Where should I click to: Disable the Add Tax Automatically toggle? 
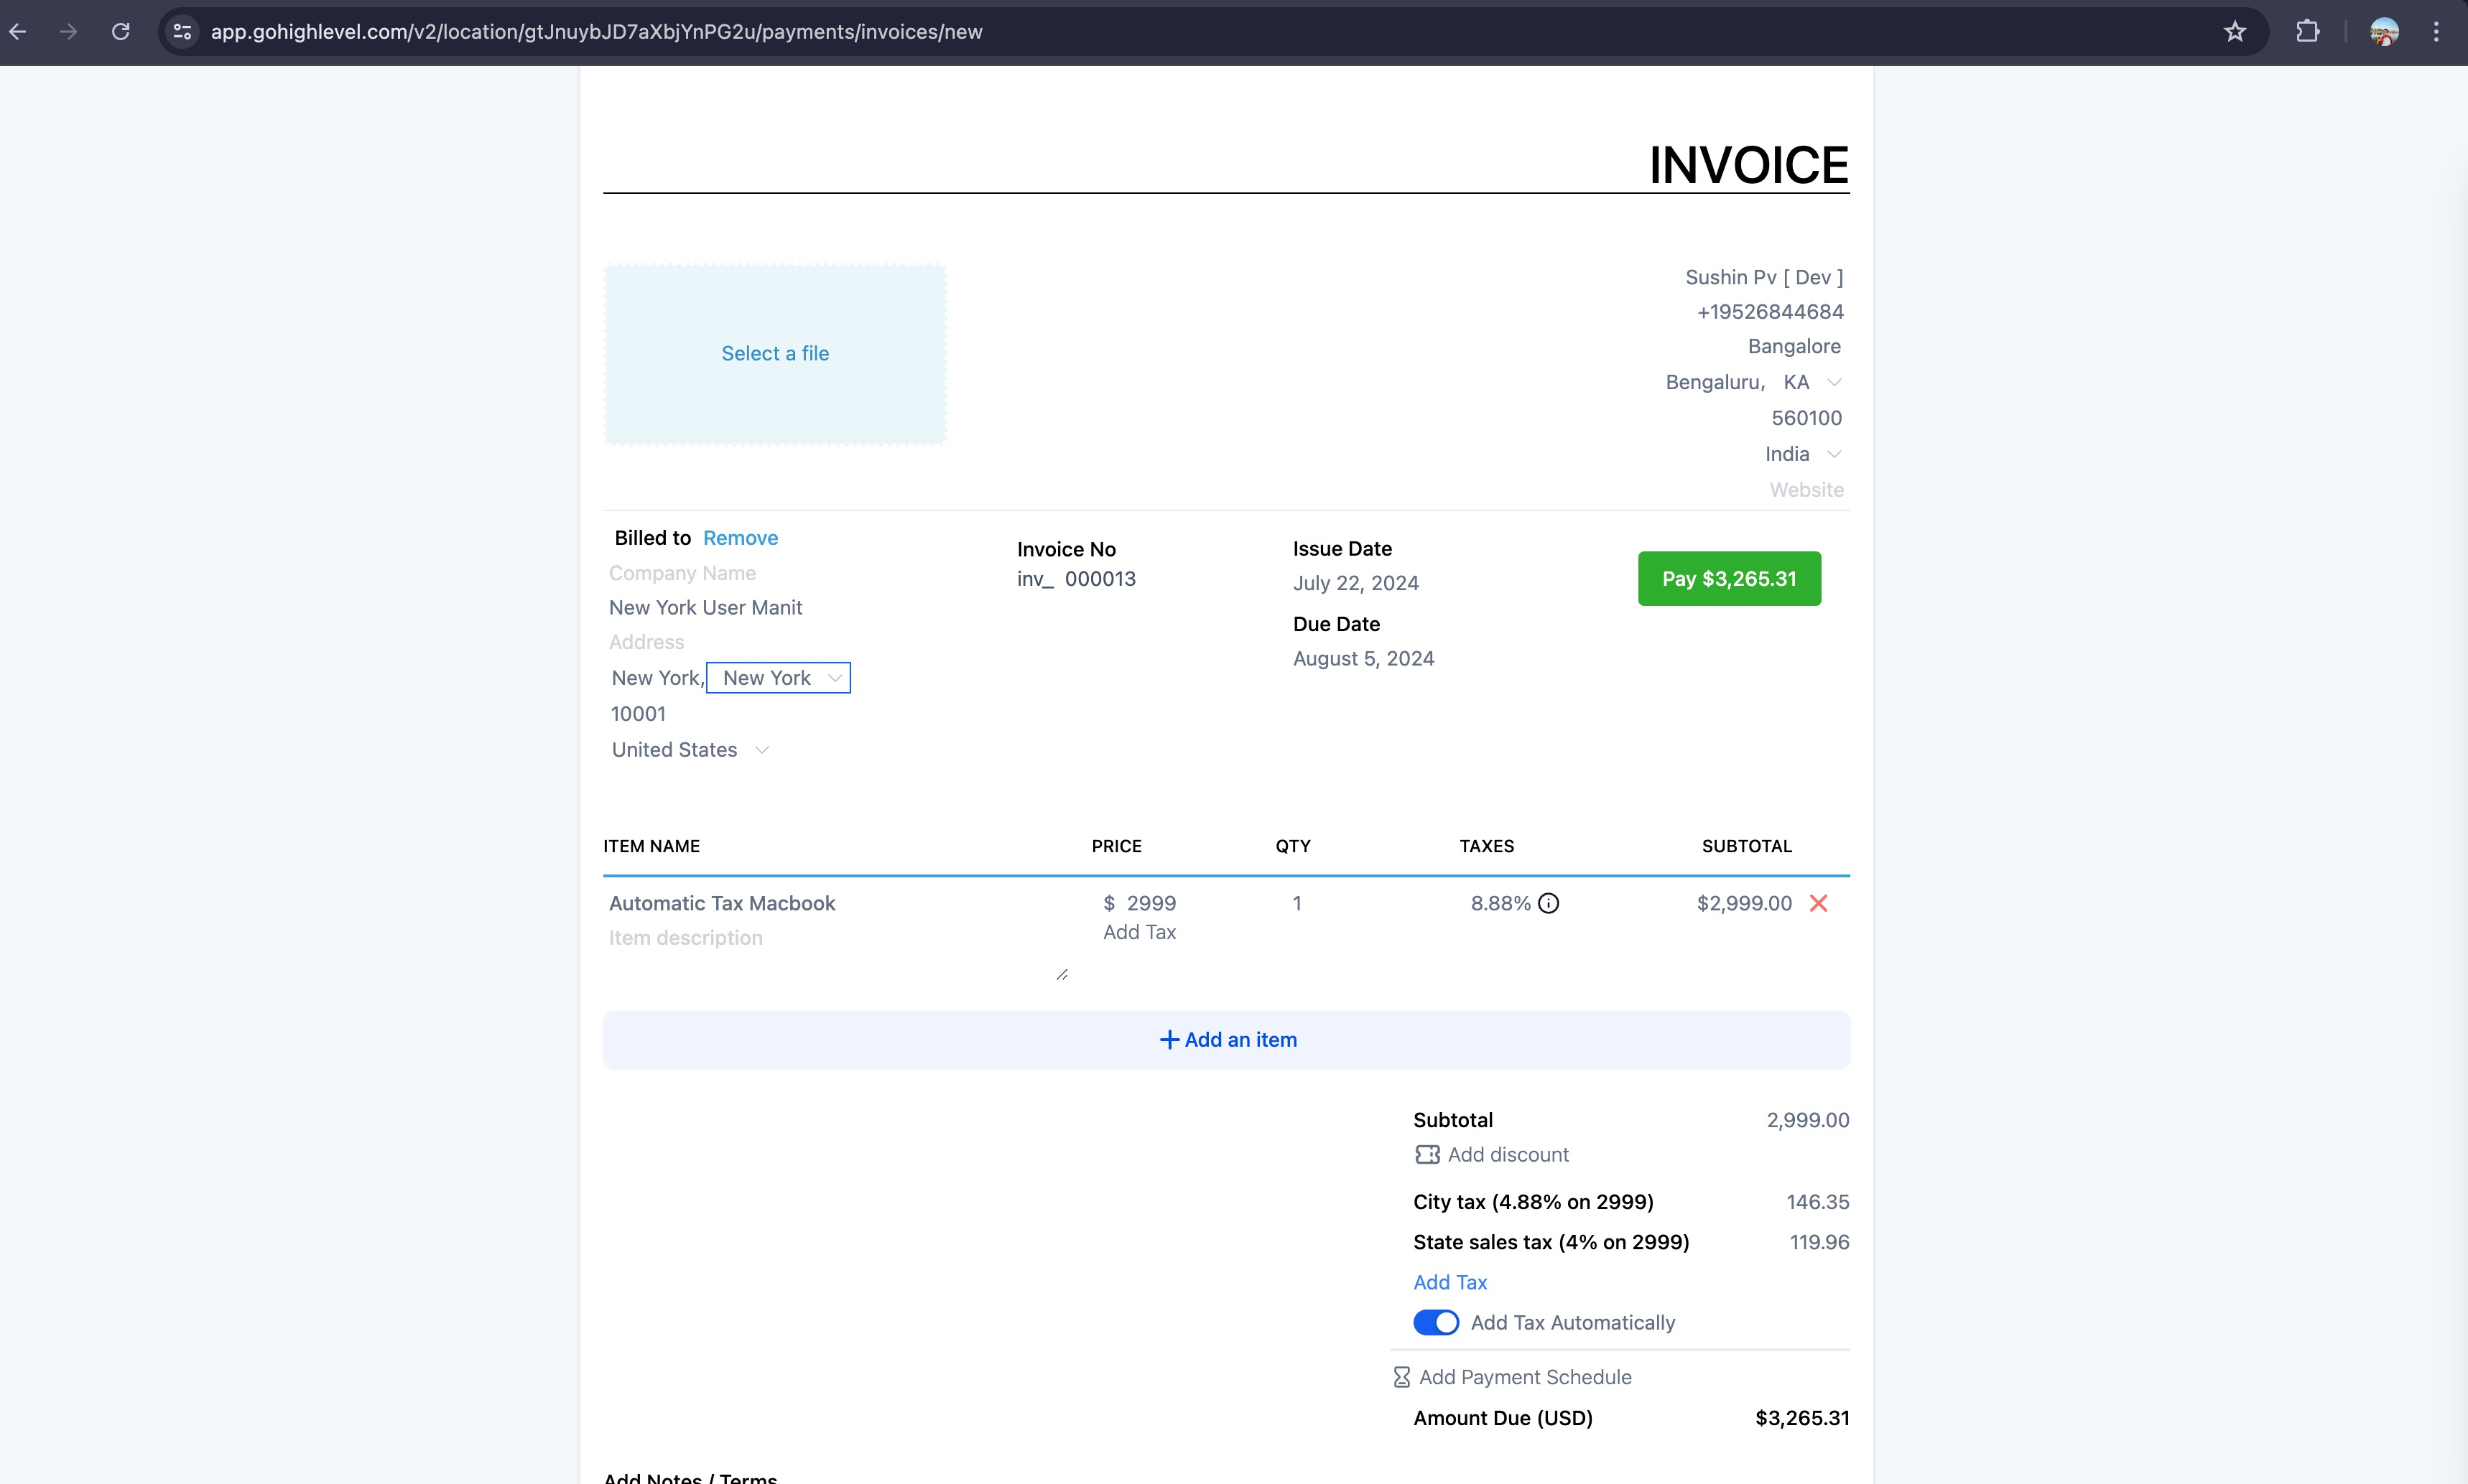click(1436, 1322)
